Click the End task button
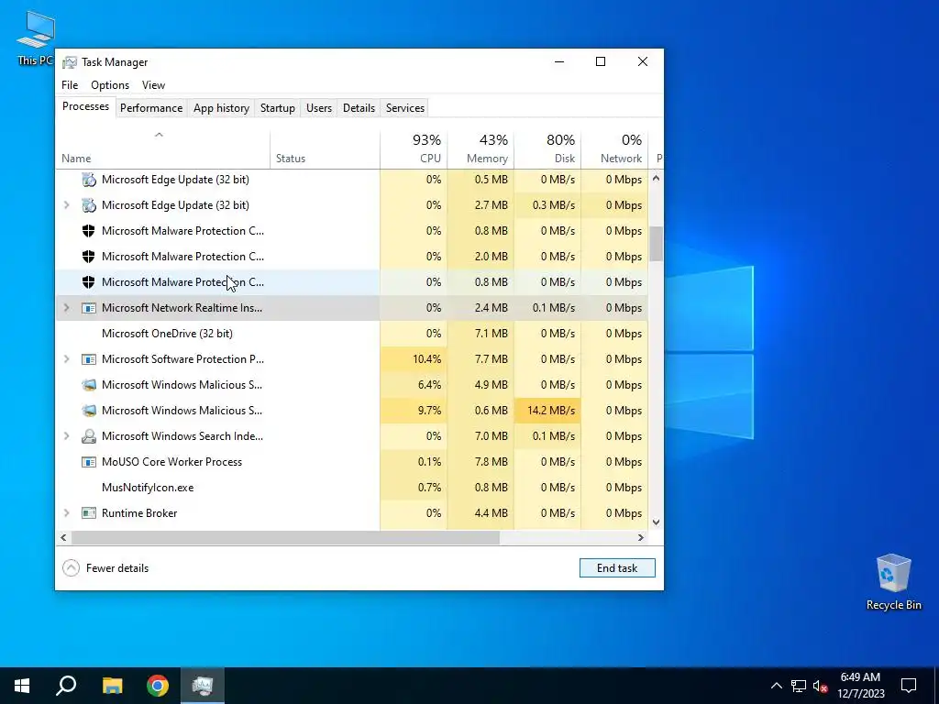The height and width of the screenshot is (704, 939). click(x=617, y=568)
